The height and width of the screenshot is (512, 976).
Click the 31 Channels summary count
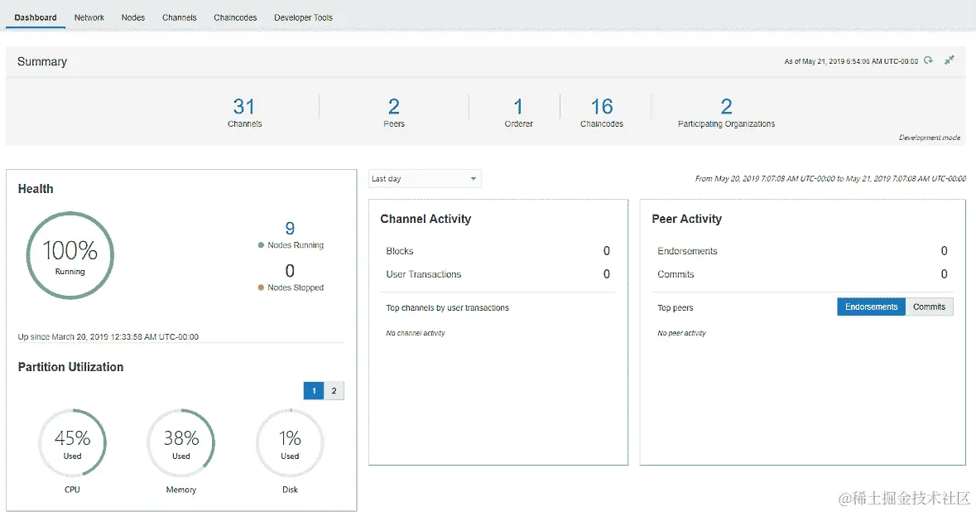(244, 107)
